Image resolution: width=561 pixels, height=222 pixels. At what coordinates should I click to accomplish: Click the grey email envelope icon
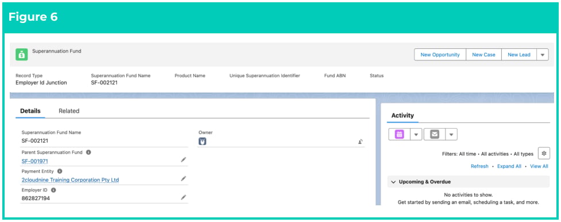tap(435, 134)
